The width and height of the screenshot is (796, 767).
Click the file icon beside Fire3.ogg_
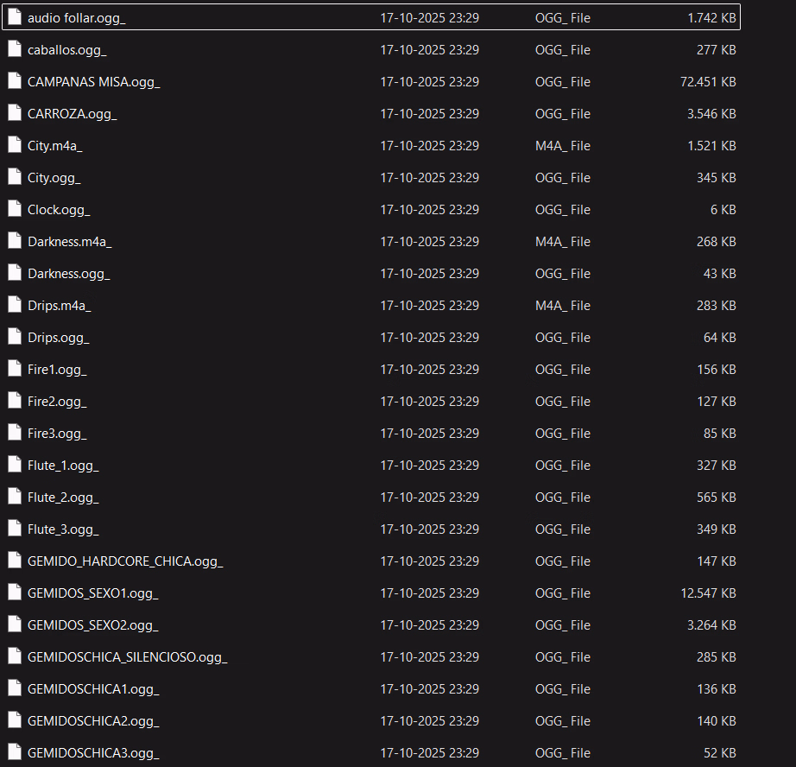point(14,433)
